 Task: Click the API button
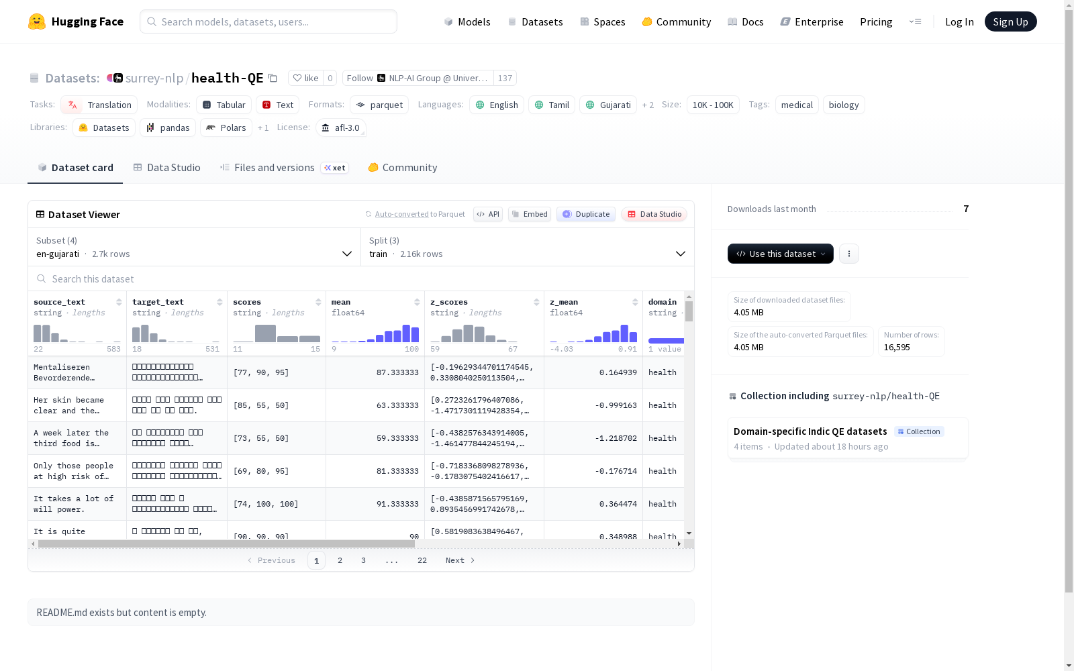click(x=488, y=214)
